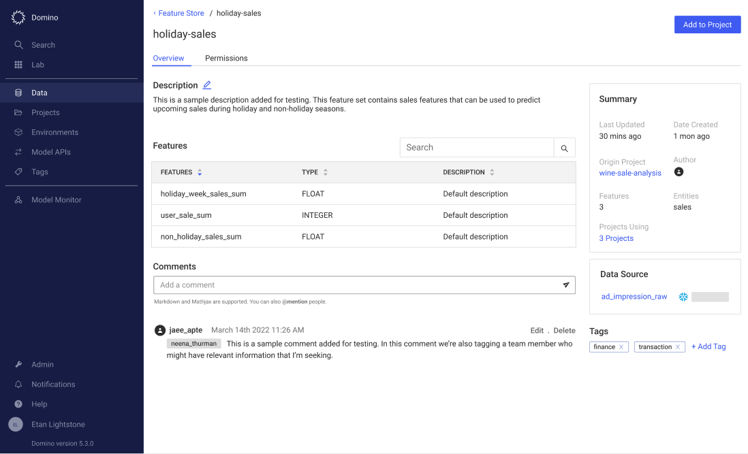Click the features search magnifier button
748x454 pixels.
point(565,148)
